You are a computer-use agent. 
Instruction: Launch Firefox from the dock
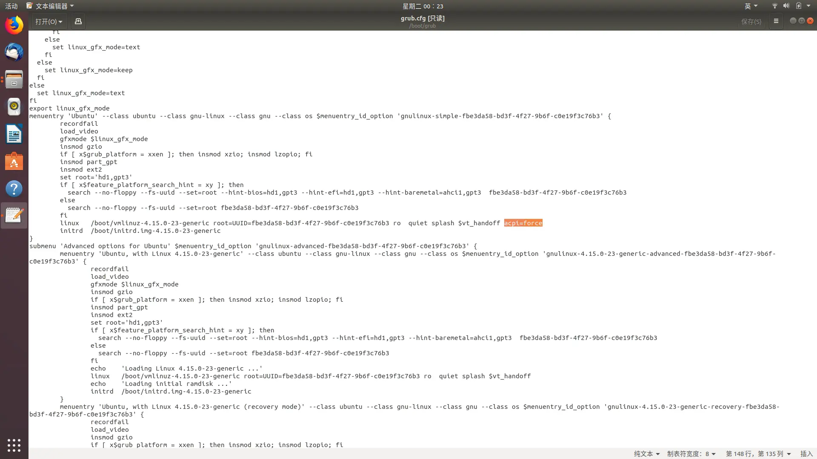(x=14, y=25)
